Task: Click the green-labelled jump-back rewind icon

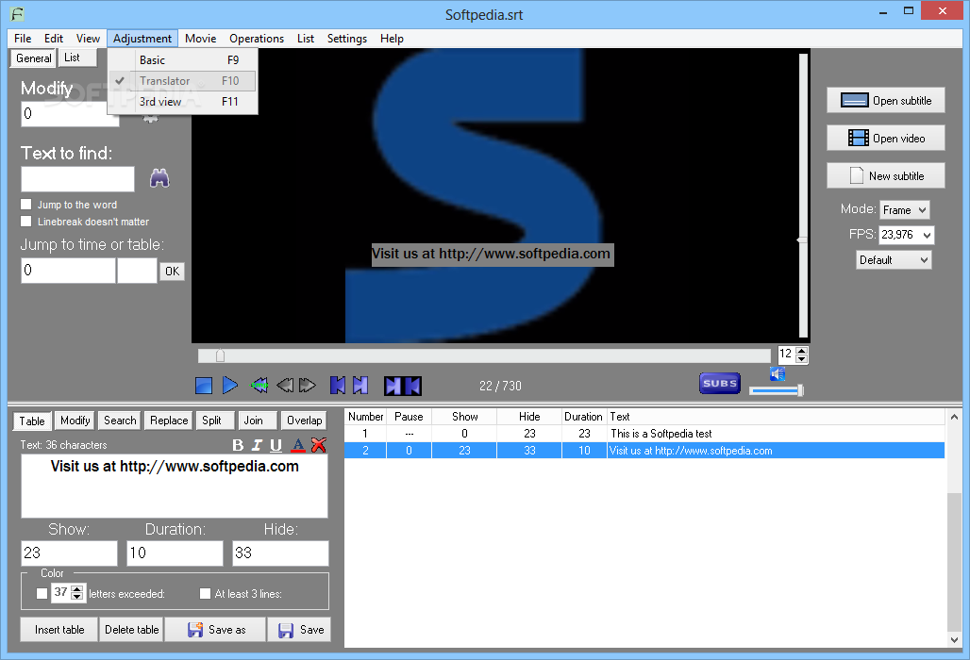Action: pyautogui.click(x=259, y=385)
